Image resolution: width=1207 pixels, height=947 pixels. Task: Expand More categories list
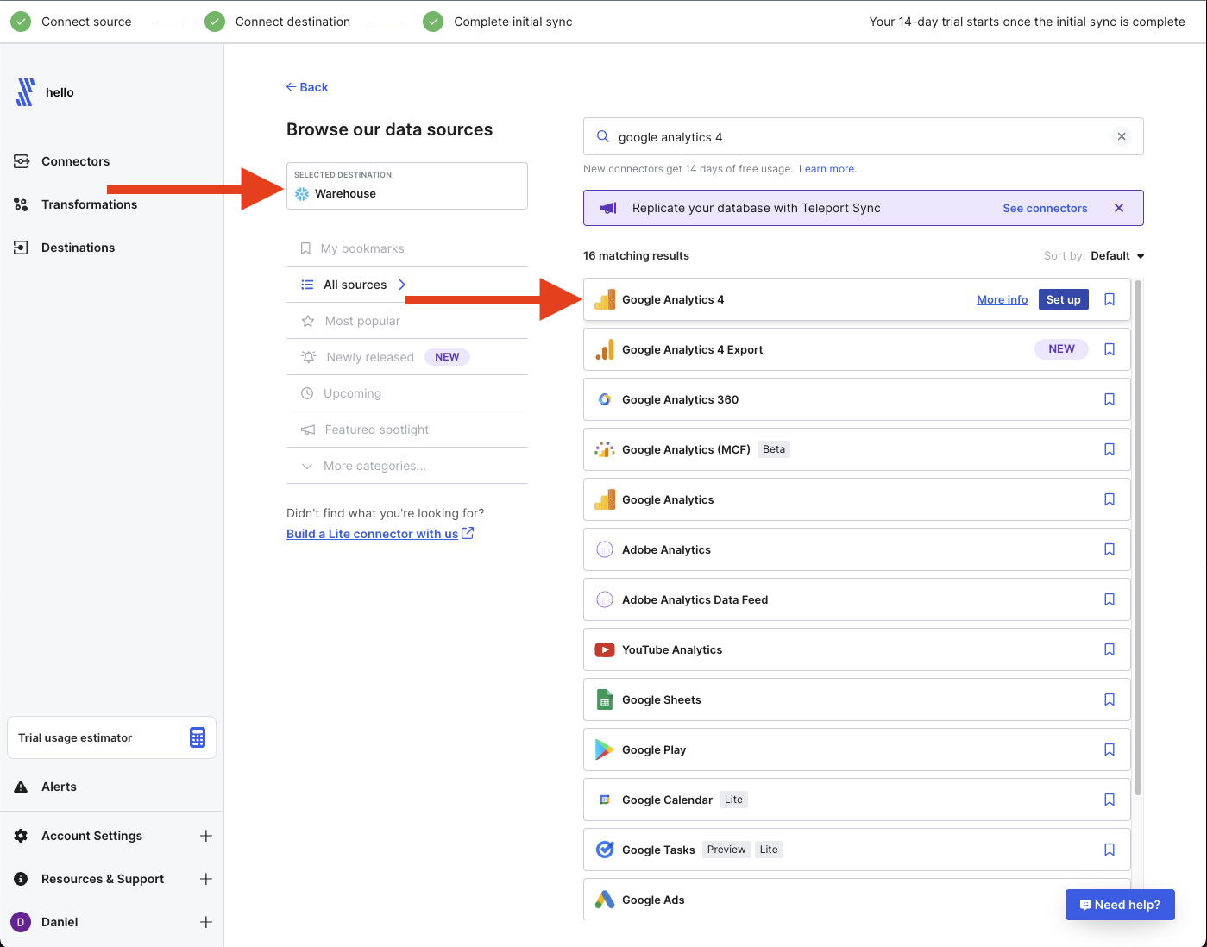[x=407, y=466]
